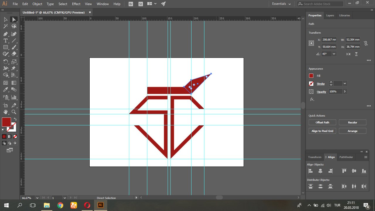375x211 pixels.
Task: Select the Paintbrush tool
Action: 14,47
